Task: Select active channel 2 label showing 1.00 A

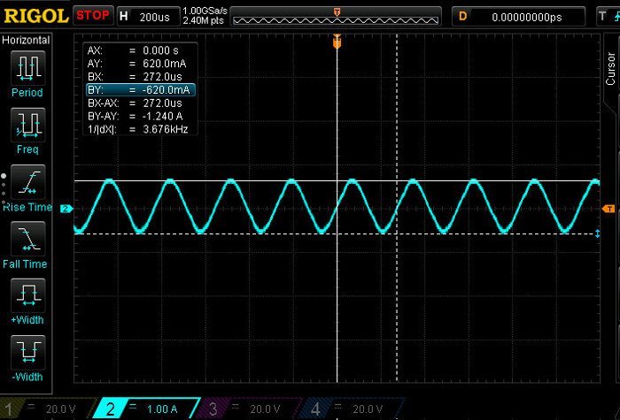Action: 146,409
